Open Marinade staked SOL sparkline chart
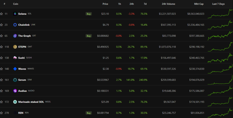Viewport: 233px width, 118px height. (x=220, y=102)
